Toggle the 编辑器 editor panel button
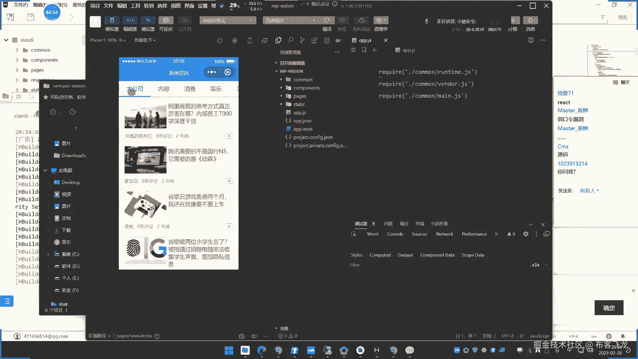This screenshot has height=359, width=638. coord(130,21)
